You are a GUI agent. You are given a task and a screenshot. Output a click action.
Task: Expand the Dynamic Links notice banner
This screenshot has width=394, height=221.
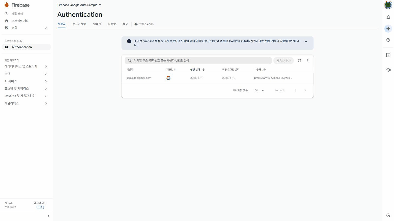click(306, 42)
